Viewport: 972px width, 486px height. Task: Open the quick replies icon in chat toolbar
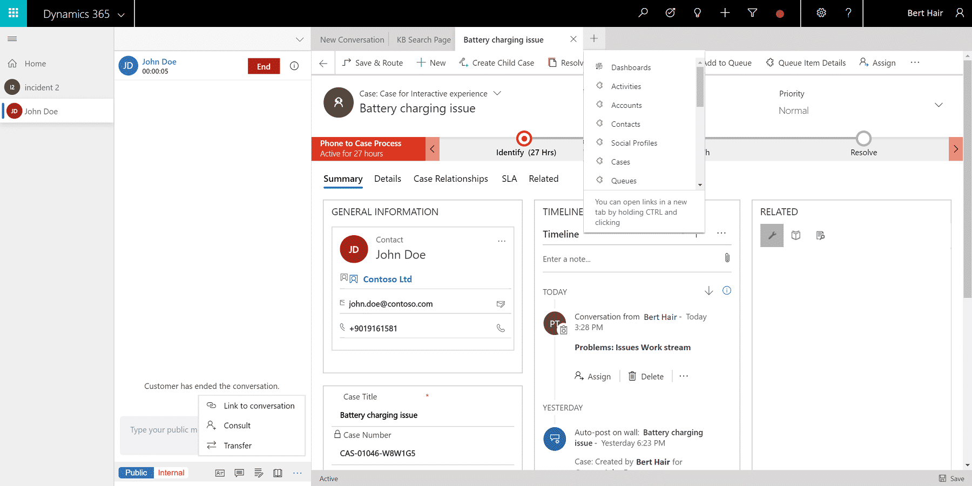(x=239, y=473)
